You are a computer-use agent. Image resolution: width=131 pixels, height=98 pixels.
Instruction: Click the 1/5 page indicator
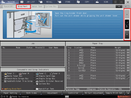pos(127,24)
